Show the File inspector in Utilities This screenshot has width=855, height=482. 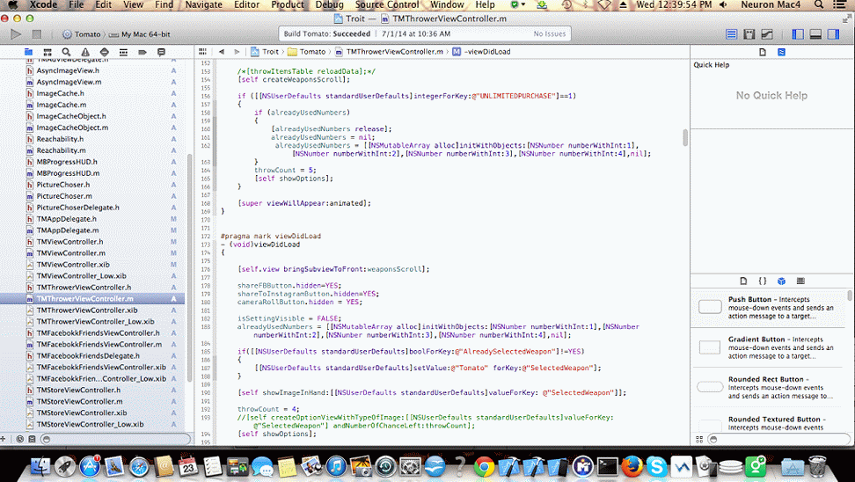[763, 53]
